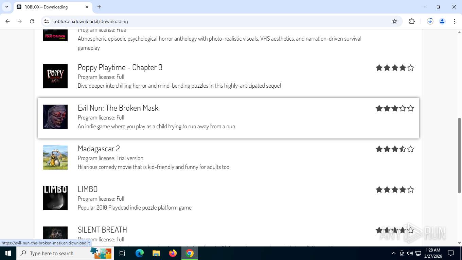The image size is (462, 260).
Task: Bookmark this tab with the star icon
Action: click(x=395, y=21)
